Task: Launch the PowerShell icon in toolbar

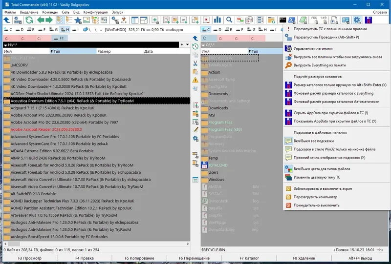Action: coord(291,20)
